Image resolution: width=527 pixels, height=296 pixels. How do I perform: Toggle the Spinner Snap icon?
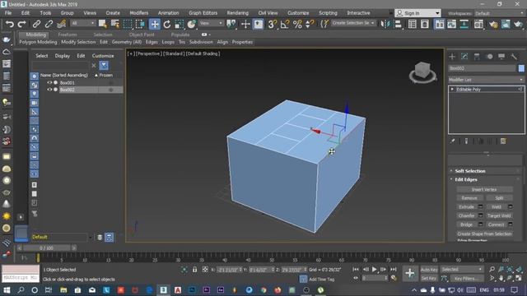pos(310,24)
